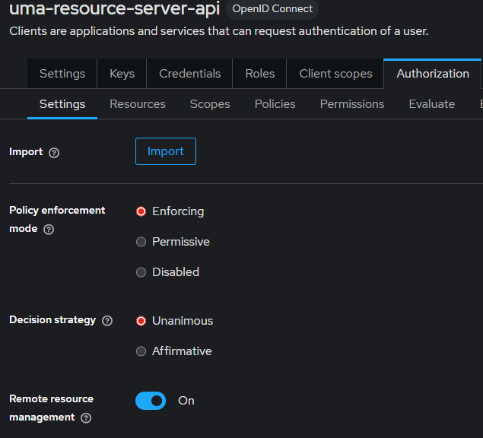Image resolution: width=483 pixels, height=438 pixels.
Task: Switch to the Keys tab
Action: (x=122, y=74)
